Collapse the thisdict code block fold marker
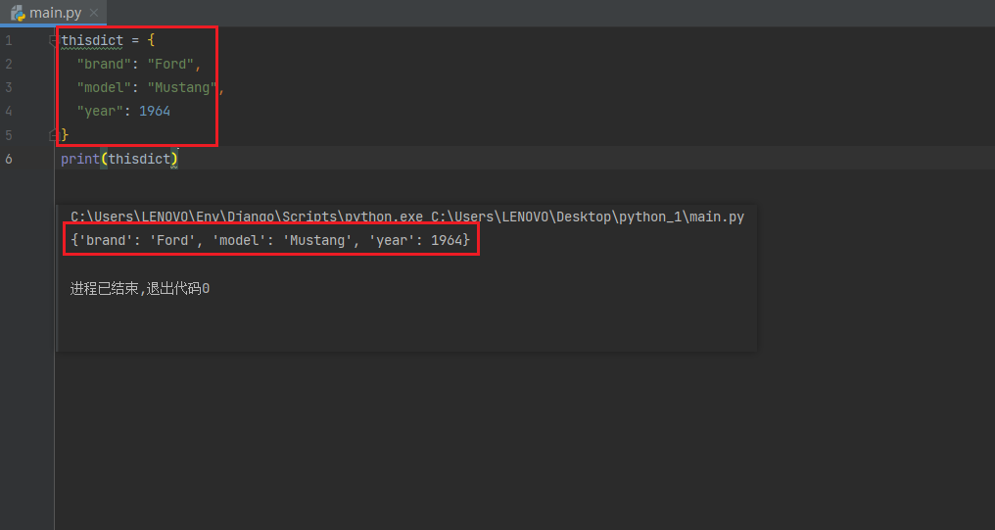Image resolution: width=995 pixels, height=530 pixels. click(53, 40)
